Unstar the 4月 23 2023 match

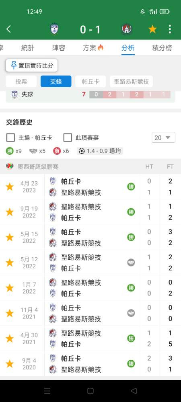point(10,187)
